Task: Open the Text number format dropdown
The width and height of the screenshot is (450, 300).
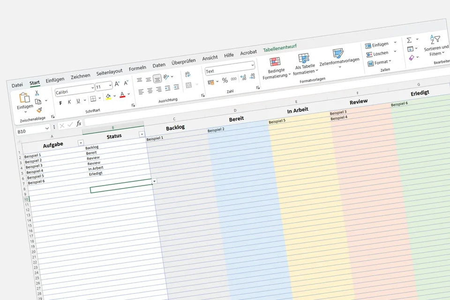Action: coord(252,66)
